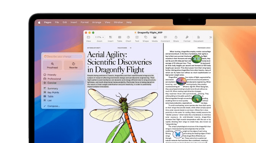Viewport: 256px width, 143px height.
Task: Open the Insert menu in menu bar
Action: click(73, 22)
